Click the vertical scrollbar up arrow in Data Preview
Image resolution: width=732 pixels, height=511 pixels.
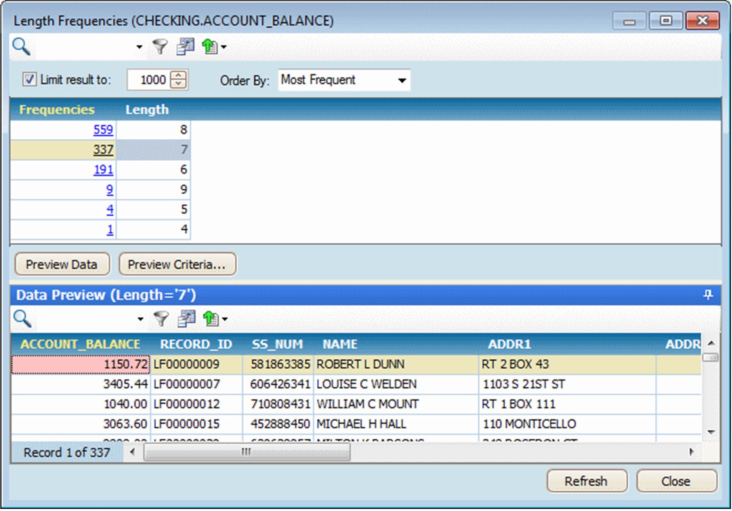(711, 343)
